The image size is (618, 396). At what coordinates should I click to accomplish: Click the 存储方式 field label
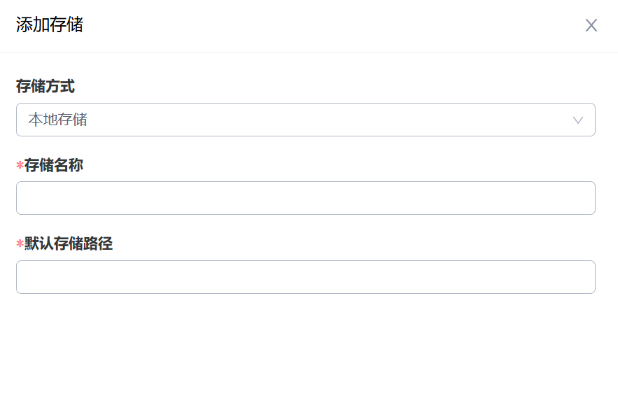[45, 87]
